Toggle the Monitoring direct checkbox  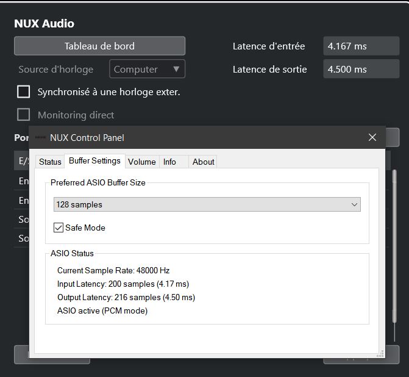tap(24, 115)
